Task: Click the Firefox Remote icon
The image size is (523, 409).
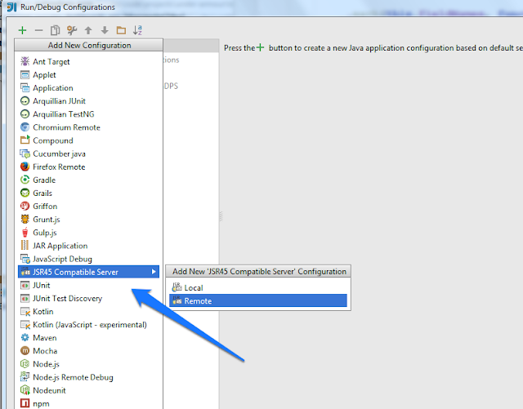Action: tap(25, 167)
